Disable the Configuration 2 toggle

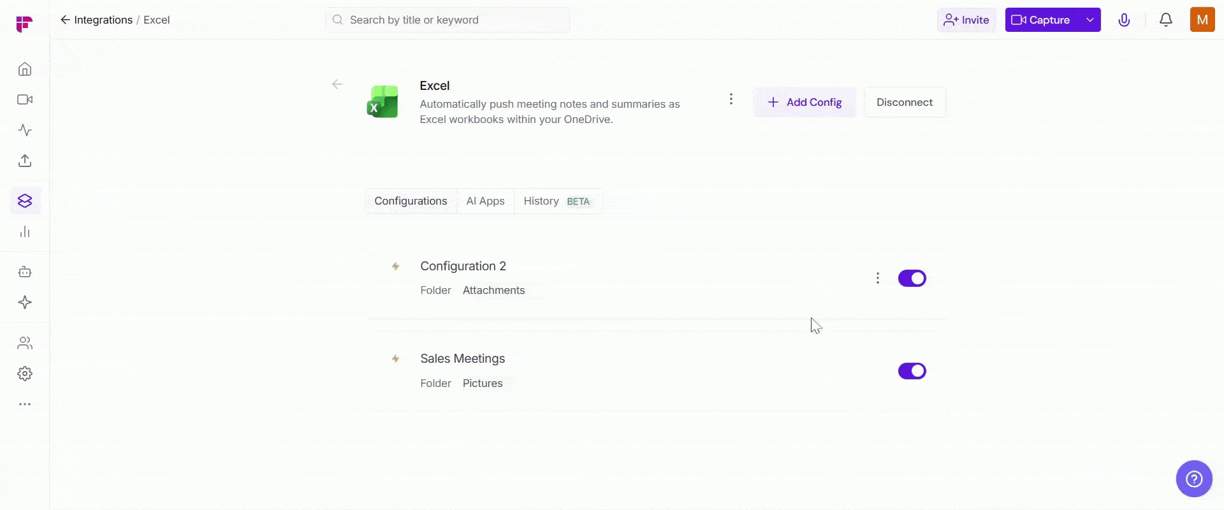[x=912, y=278]
